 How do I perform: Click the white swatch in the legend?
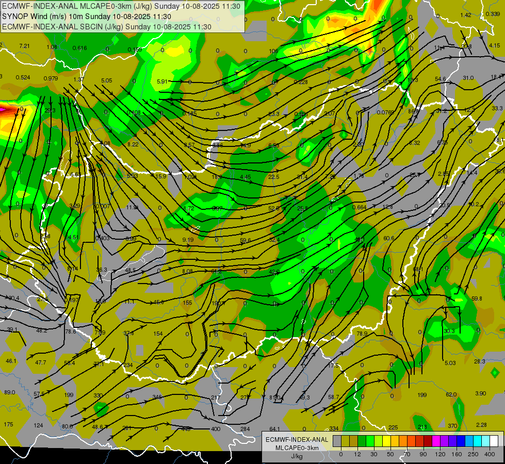(494, 441)
